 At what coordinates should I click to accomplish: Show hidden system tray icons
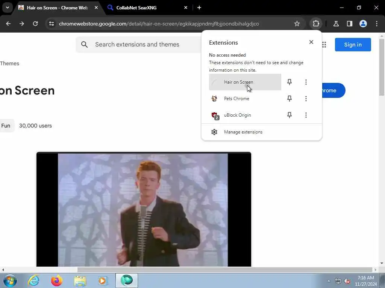[x=329, y=280]
